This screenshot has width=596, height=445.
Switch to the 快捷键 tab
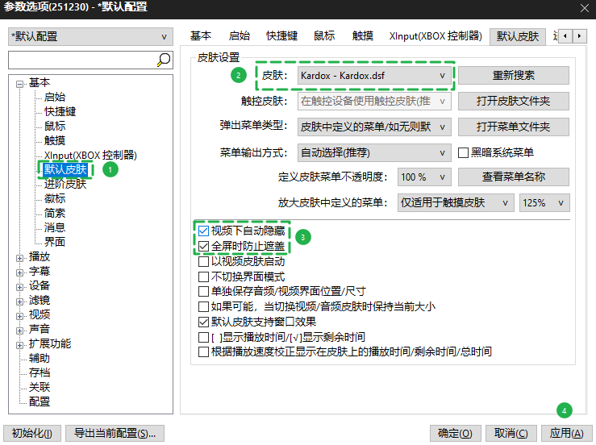281,36
